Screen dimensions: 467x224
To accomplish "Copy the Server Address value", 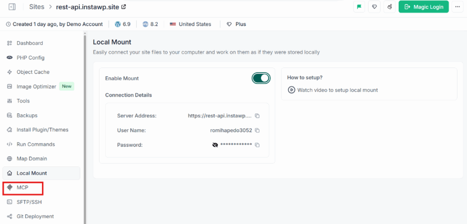I will coord(257,116).
